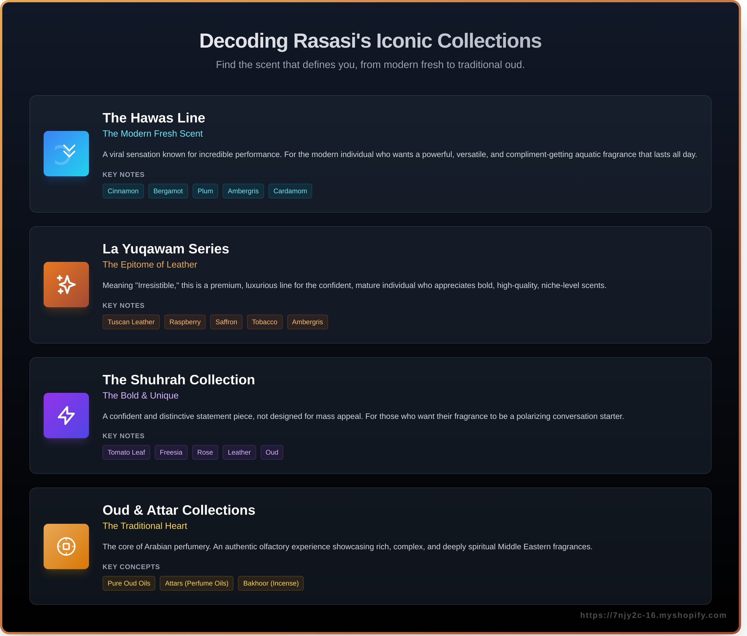Click the Raspberry note tag
This screenshot has height=636, width=747.
(185, 322)
